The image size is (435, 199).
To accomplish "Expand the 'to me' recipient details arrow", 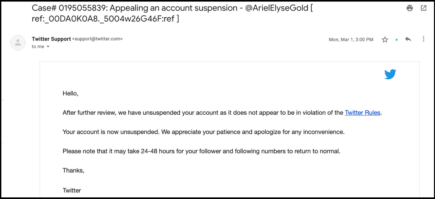I will pos(48,47).
